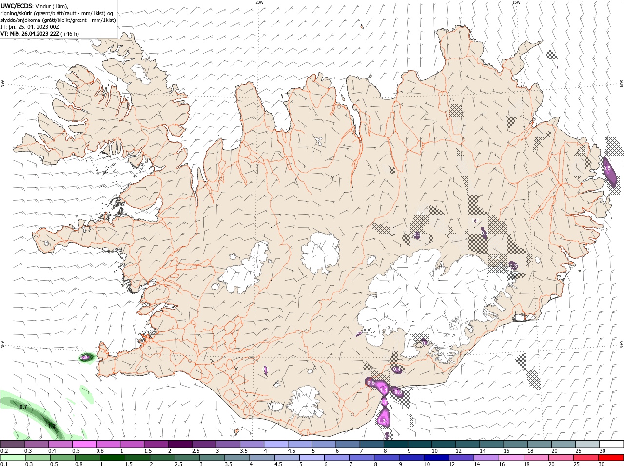Image resolution: width=624 pixels, height=468 pixels.
Task: Pick the light lavender 4–4.5 swatch, top legend
Action: click(x=276, y=444)
